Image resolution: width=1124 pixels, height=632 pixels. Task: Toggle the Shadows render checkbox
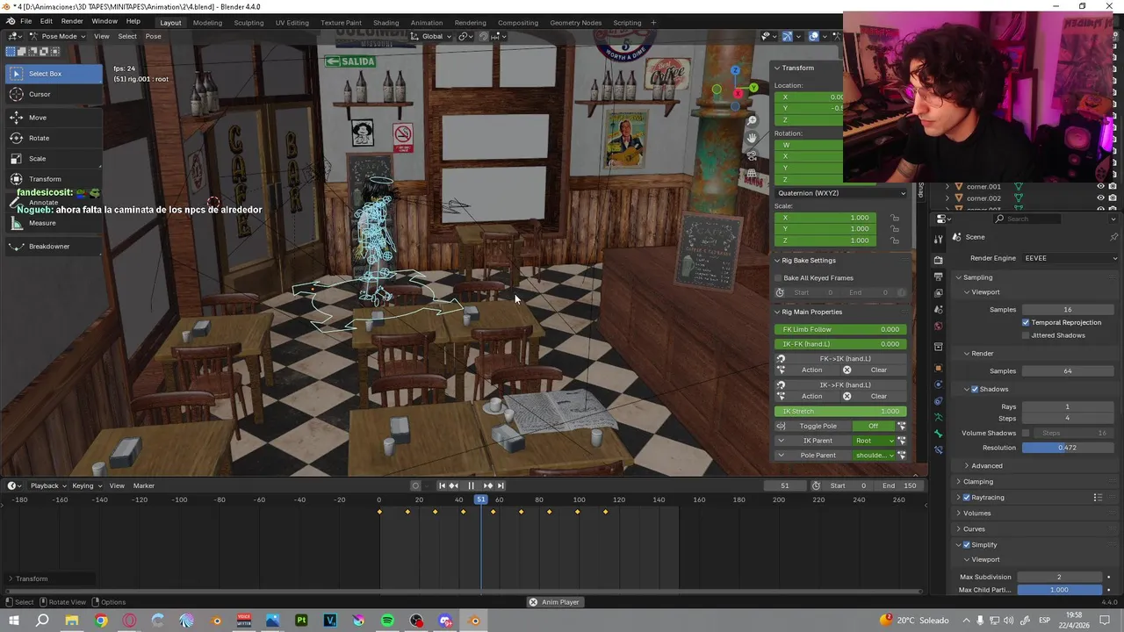[975, 389]
